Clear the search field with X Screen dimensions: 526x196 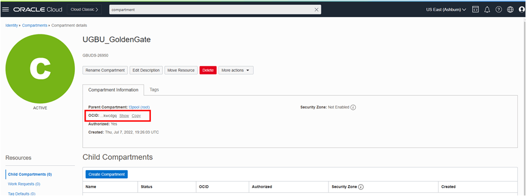[x=317, y=10]
